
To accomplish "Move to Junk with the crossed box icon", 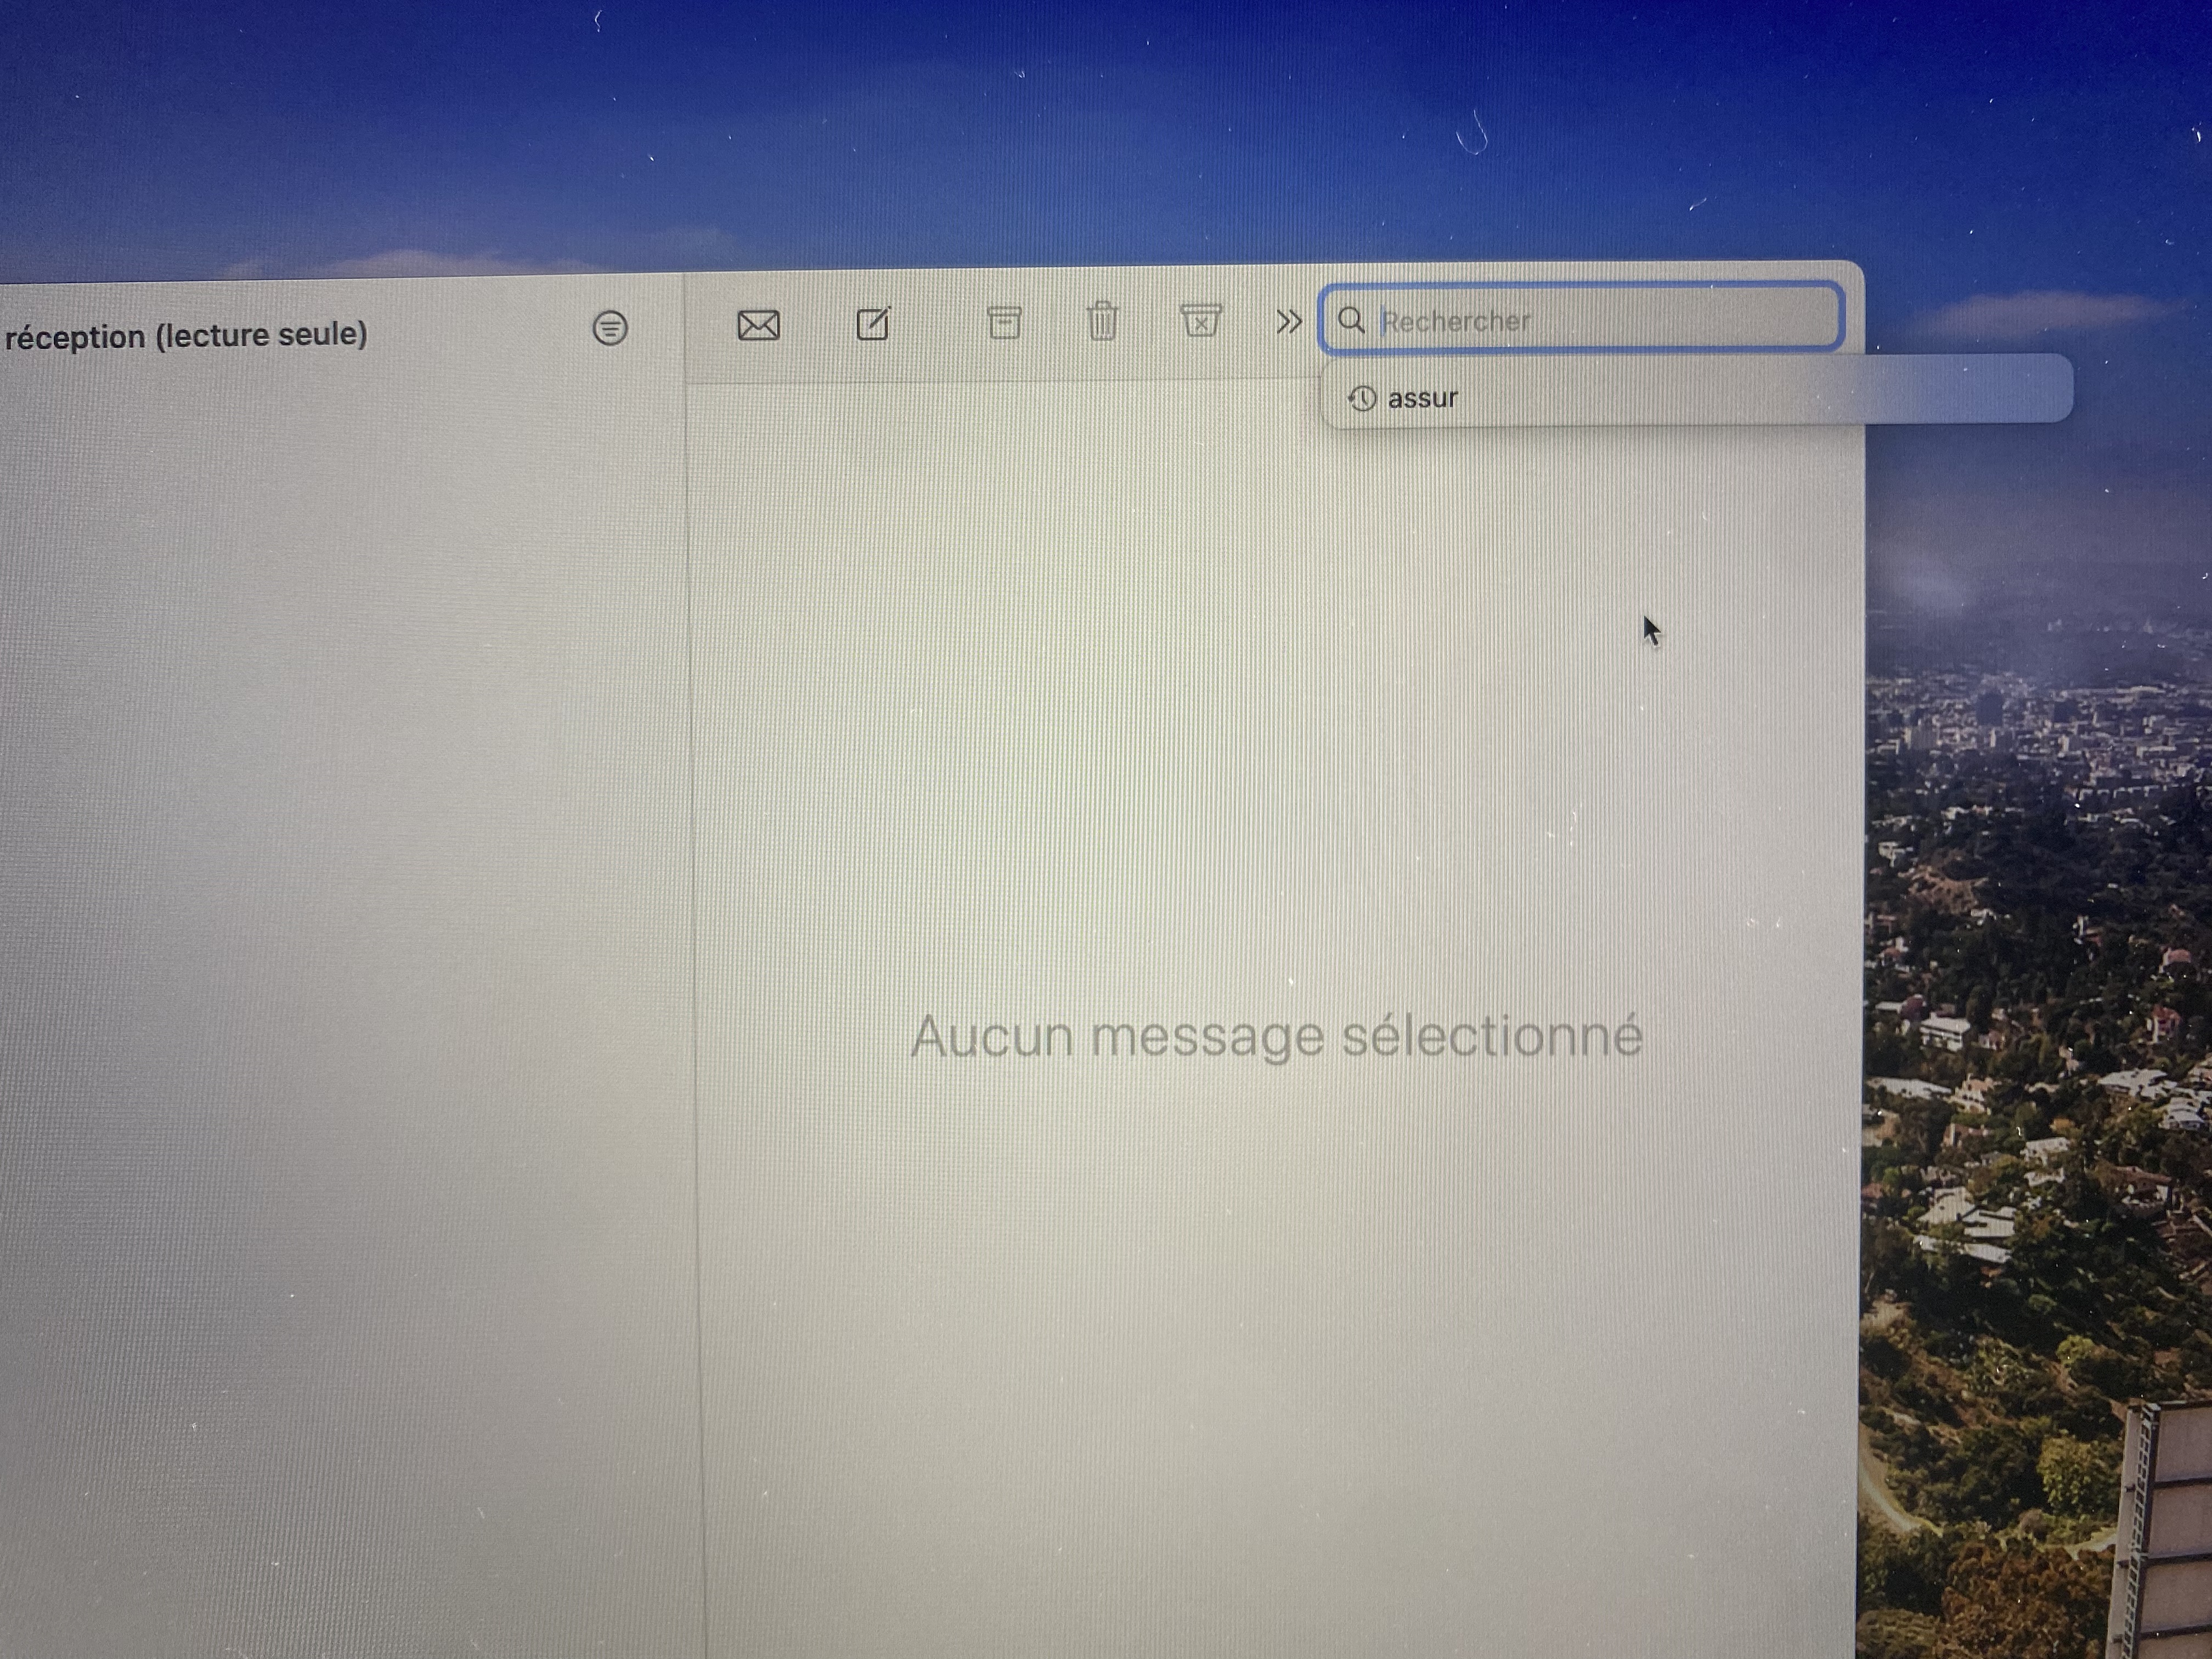I will tap(1200, 320).
